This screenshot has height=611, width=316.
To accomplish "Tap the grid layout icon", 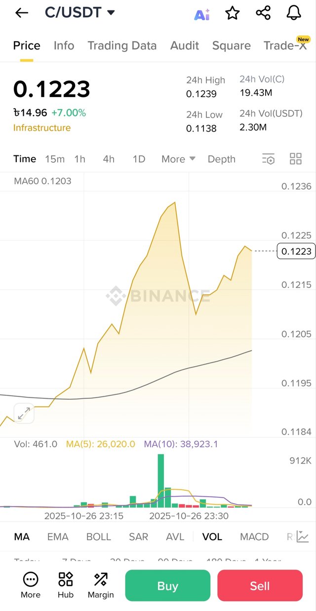I will coord(296,159).
